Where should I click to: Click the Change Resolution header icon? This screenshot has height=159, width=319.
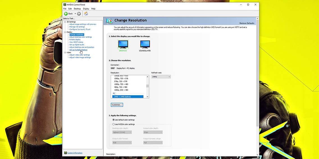(x=109, y=21)
